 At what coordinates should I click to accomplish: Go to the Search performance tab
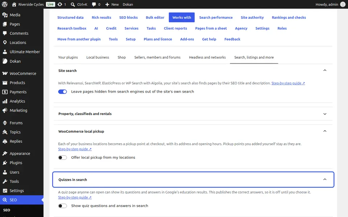click(216, 17)
